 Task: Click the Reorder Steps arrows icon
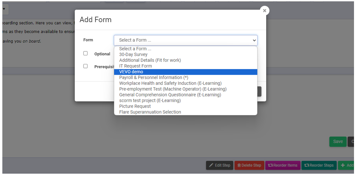click(x=307, y=165)
